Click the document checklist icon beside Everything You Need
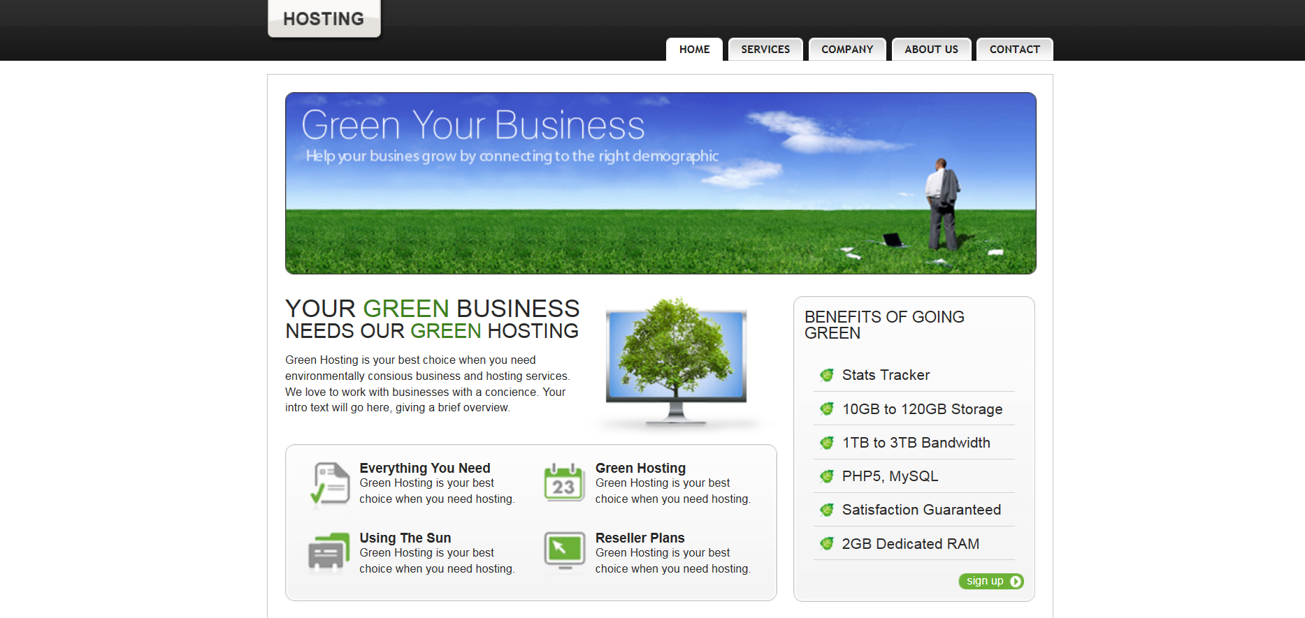Screen dimensions: 1305x618 tap(329, 483)
